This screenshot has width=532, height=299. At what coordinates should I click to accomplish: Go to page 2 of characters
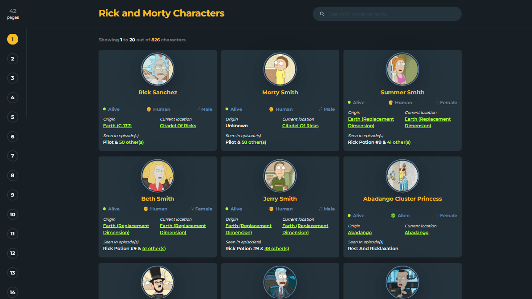[12, 59]
